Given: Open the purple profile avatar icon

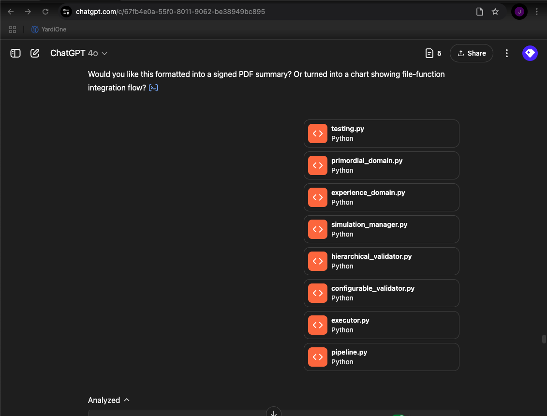Looking at the screenshot, I should pos(530,53).
